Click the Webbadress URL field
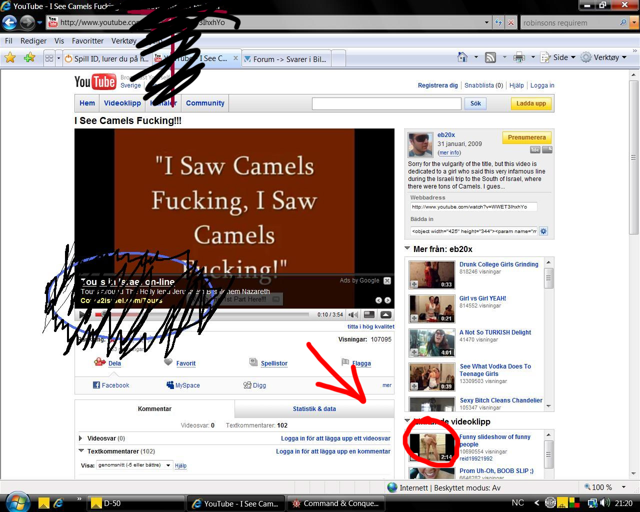 pos(473,206)
